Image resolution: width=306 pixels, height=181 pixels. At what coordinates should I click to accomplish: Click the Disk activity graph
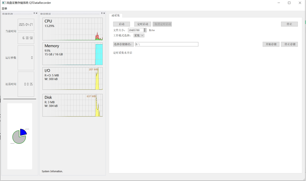[x=72, y=105]
